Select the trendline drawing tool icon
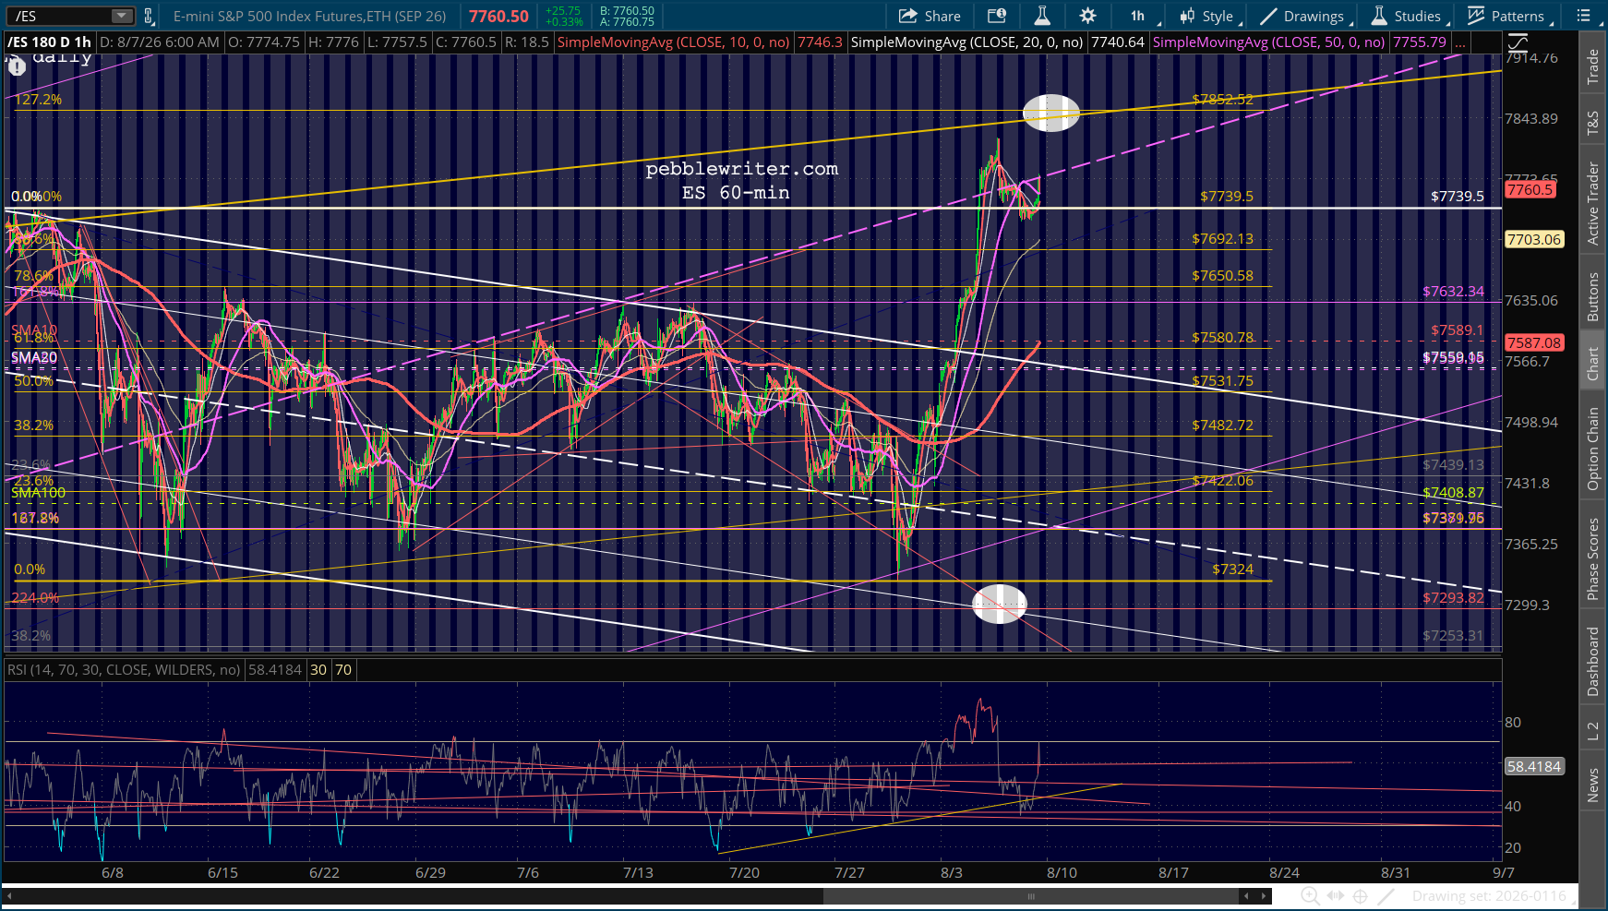 [x=1386, y=896]
